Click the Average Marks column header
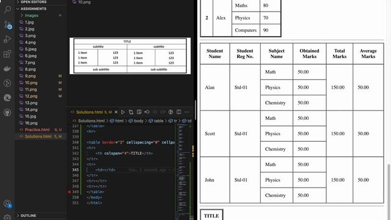The image size is (391, 220). (x=368, y=54)
